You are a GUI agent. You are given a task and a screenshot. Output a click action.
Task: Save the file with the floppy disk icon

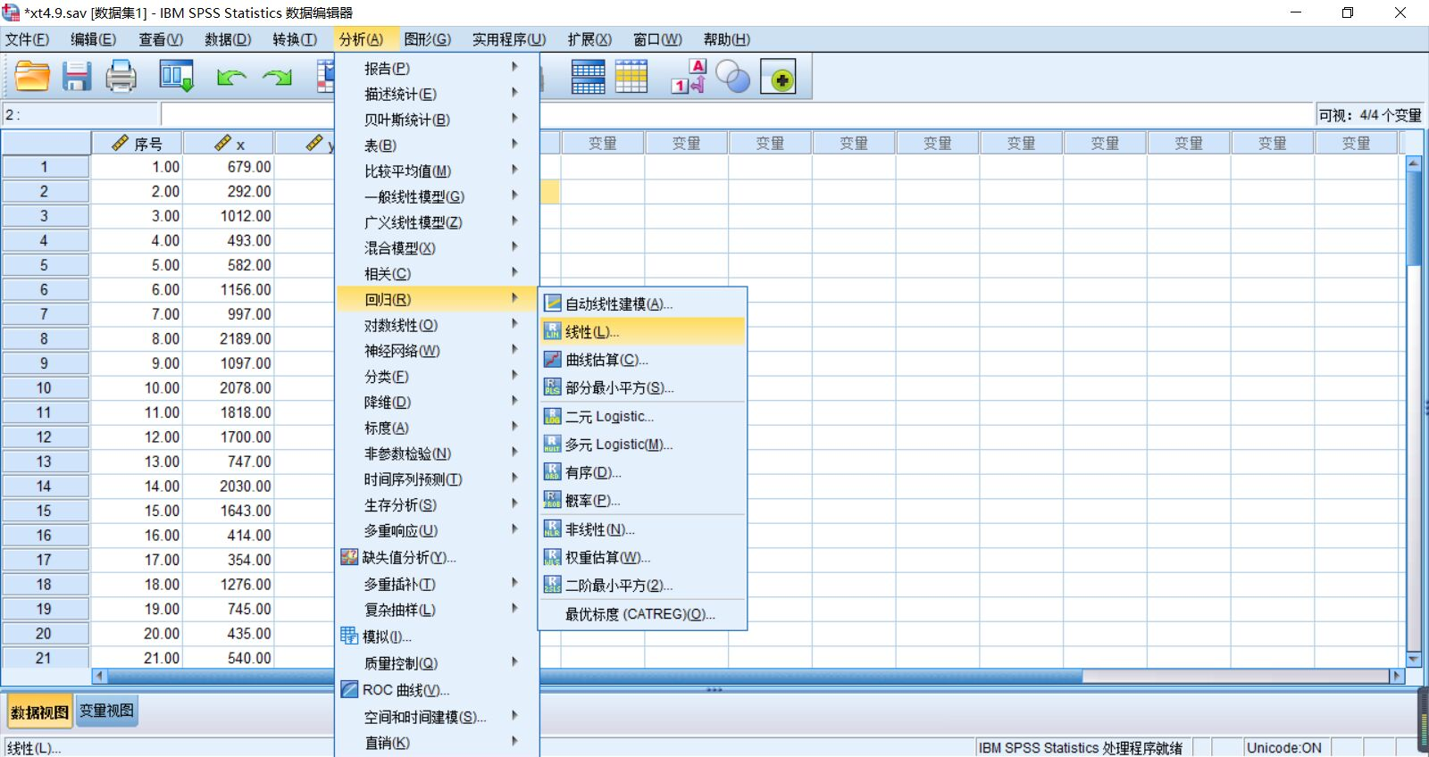tap(77, 77)
